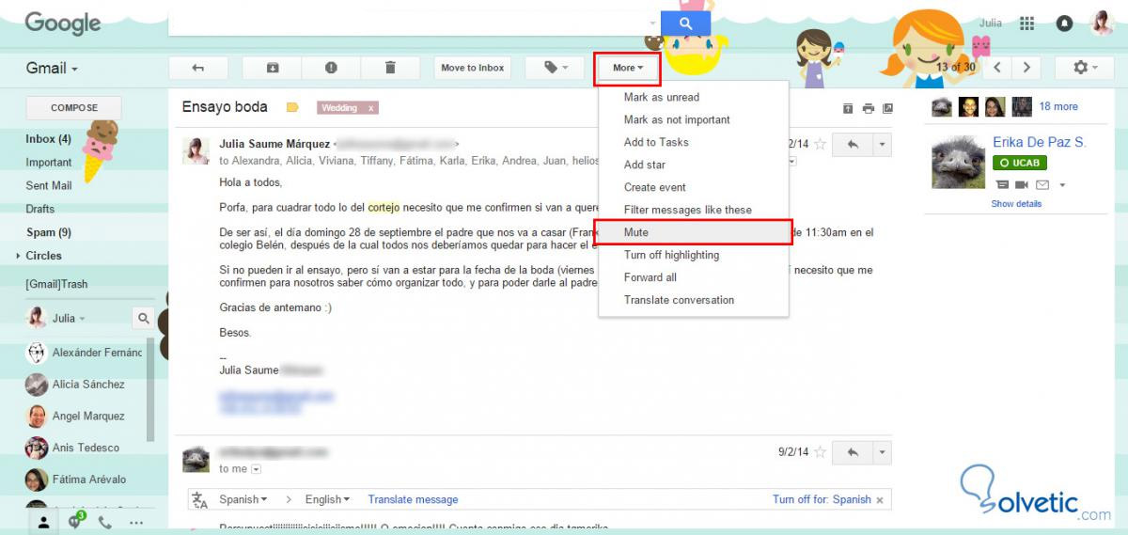The width and height of the screenshot is (1128, 535).
Task: Click Move to Inbox button
Action: [473, 68]
